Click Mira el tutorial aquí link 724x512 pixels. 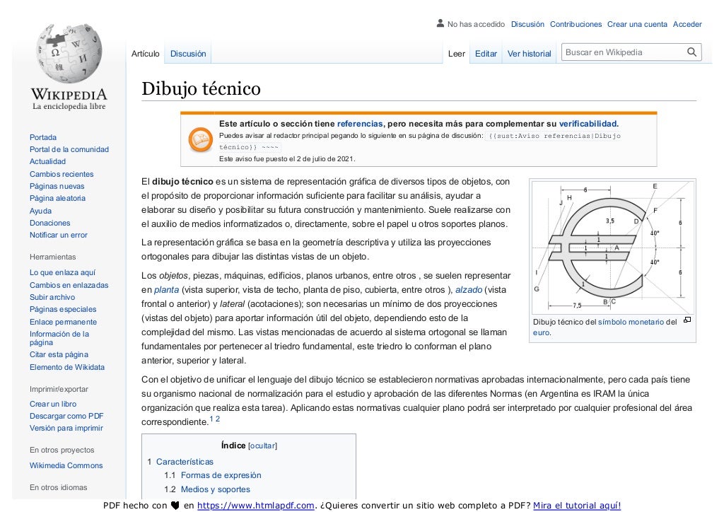[577, 506]
